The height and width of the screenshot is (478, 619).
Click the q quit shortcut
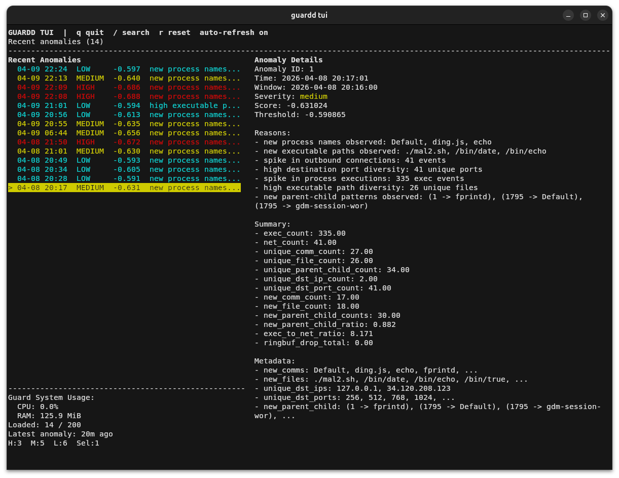pyautogui.click(x=90, y=32)
